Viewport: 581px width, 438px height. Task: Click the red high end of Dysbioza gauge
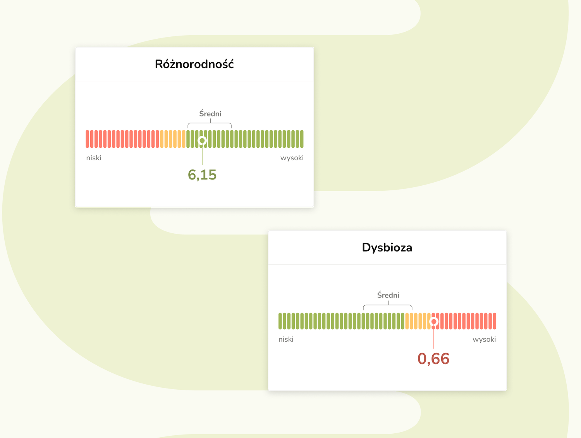point(469,321)
